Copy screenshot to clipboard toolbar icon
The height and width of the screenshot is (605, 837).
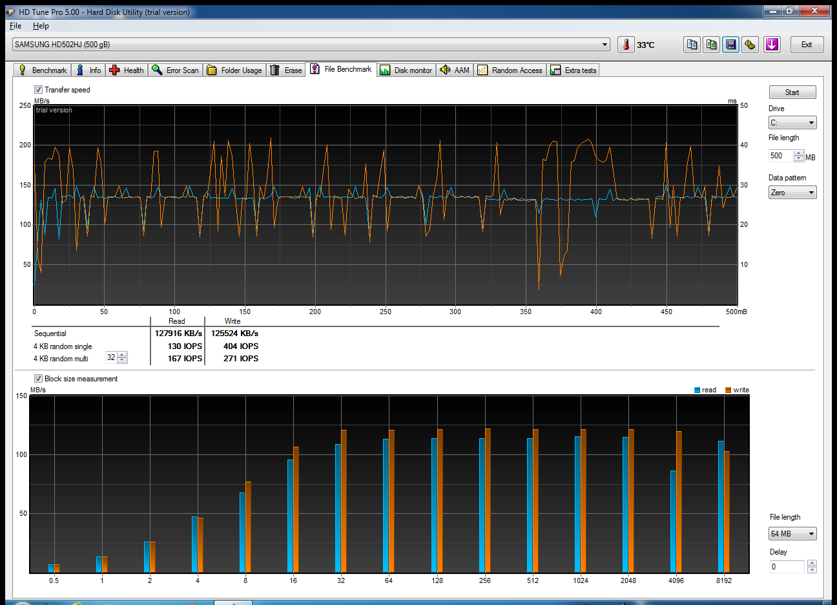[x=711, y=45]
